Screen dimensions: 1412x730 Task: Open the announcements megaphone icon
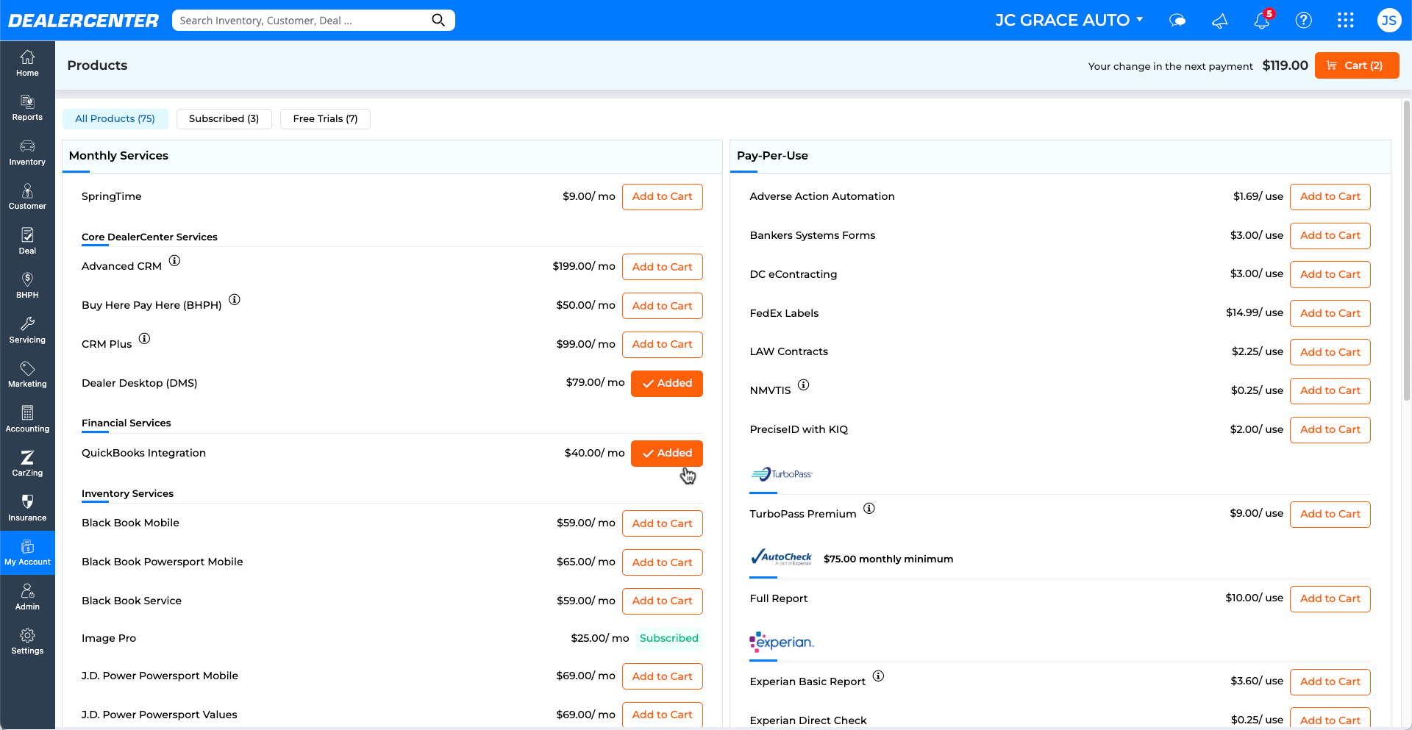1220,21
